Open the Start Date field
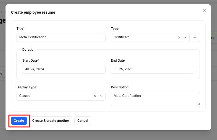The width and height of the screenshot is (217, 140). tap(64, 69)
